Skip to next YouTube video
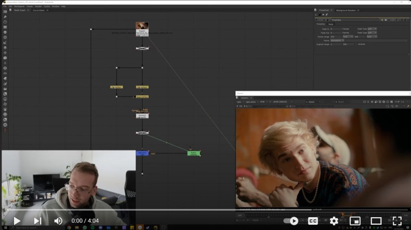This screenshot has height=230, width=411. (37, 221)
